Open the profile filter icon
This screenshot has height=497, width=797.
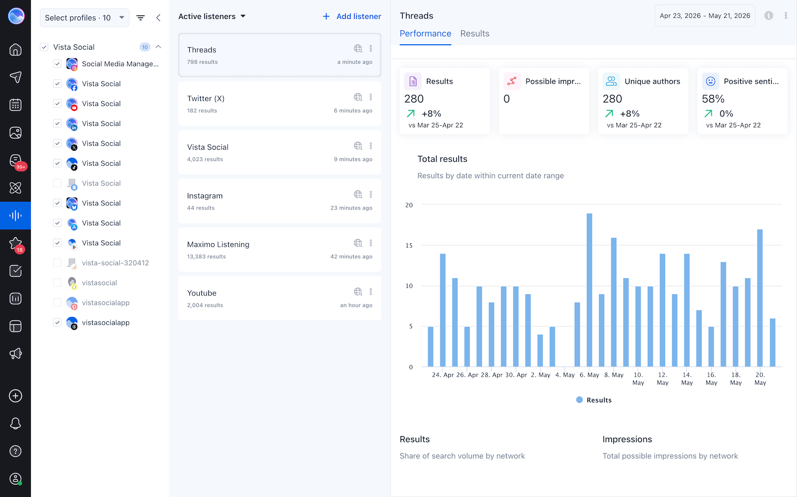coord(140,18)
